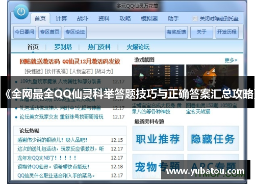The width and height of the screenshot is (255, 184).
Task: Select the 首页 page navigation link
Action: click(33, 47)
